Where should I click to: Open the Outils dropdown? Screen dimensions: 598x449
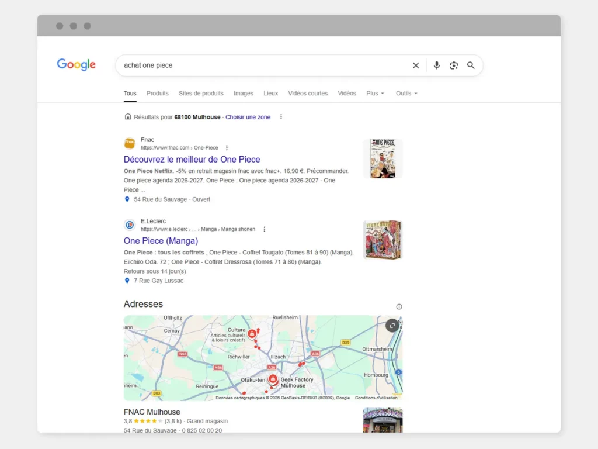coord(405,94)
